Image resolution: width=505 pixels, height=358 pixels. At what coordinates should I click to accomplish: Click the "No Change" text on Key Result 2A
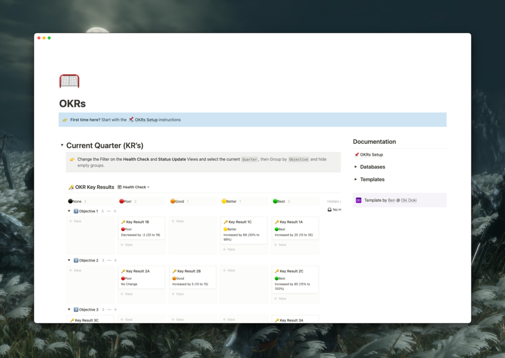(x=129, y=284)
